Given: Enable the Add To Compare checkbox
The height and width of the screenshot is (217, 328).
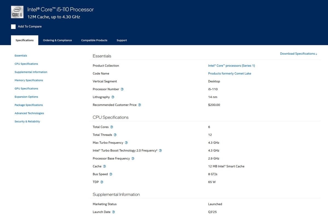Looking at the screenshot, I should (x=13, y=27).
